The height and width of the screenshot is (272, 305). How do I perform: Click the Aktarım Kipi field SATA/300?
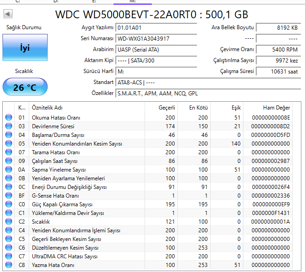[156, 61]
